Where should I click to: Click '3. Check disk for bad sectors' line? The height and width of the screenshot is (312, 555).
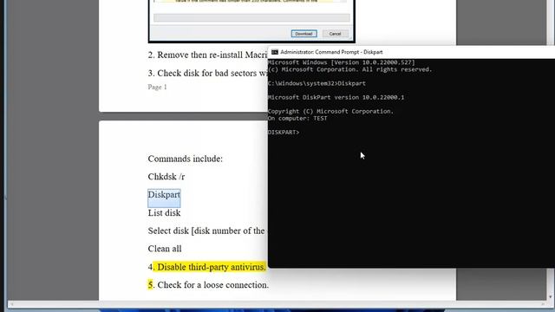(208, 73)
